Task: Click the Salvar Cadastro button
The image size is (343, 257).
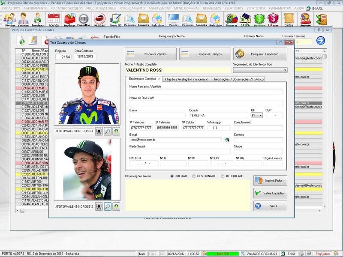Action: (x=270, y=193)
